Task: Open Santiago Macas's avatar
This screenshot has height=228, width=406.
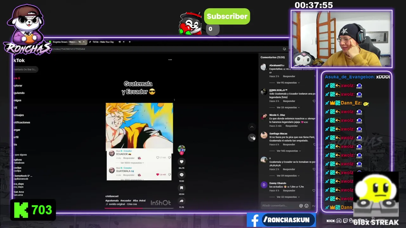Action: click(x=264, y=135)
